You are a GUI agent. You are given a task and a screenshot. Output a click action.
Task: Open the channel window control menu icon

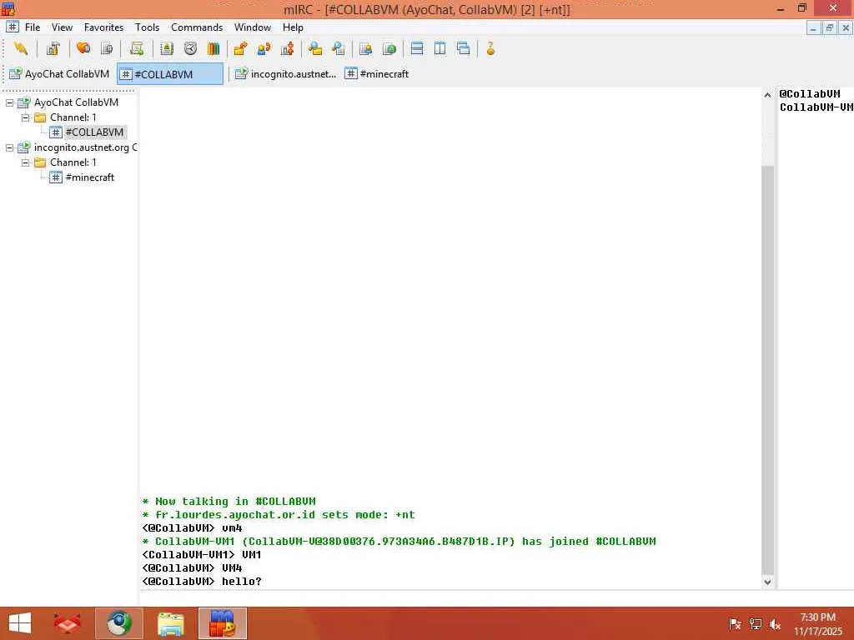click(x=13, y=27)
